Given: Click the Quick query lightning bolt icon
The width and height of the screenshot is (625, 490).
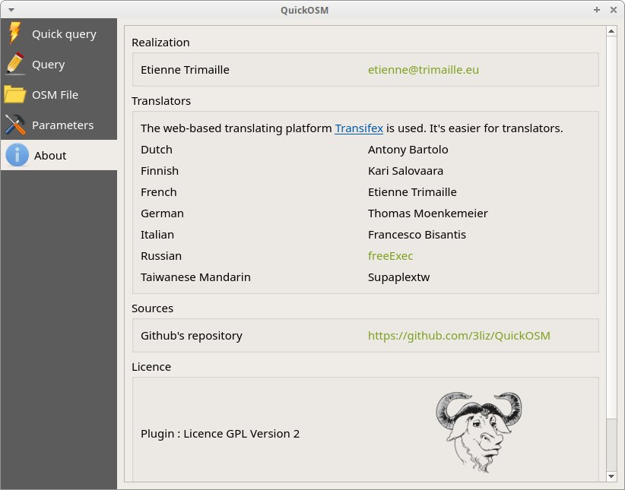Looking at the screenshot, I should (x=15, y=33).
